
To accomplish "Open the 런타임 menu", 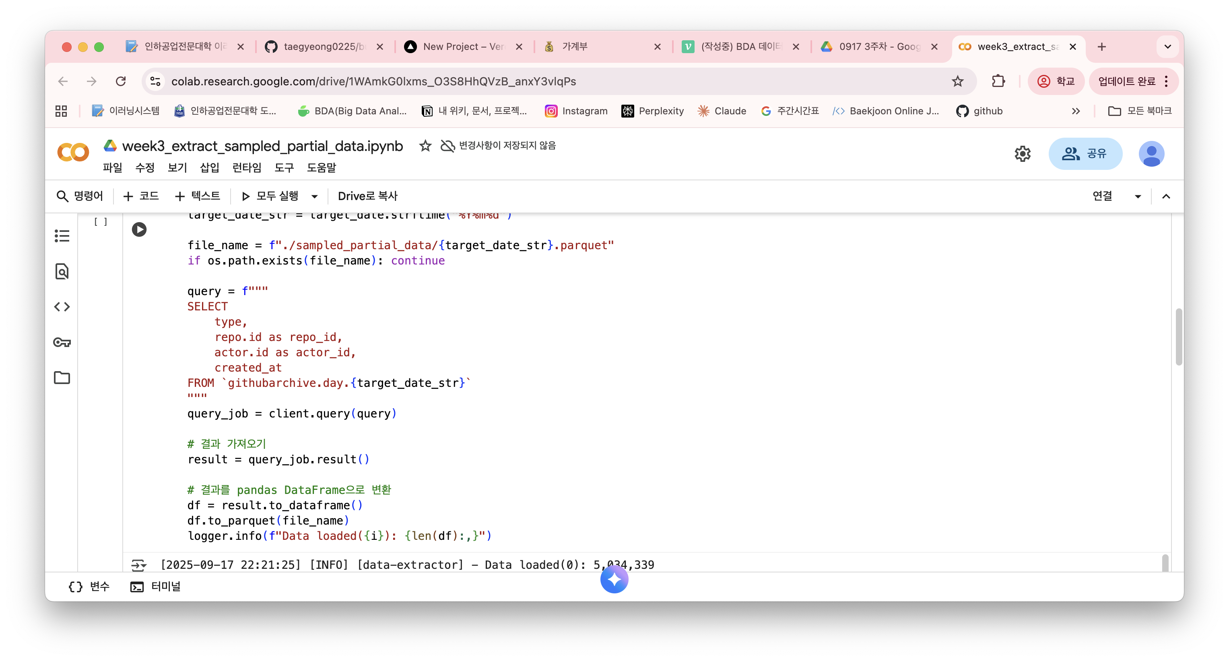I will pos(247,167).
